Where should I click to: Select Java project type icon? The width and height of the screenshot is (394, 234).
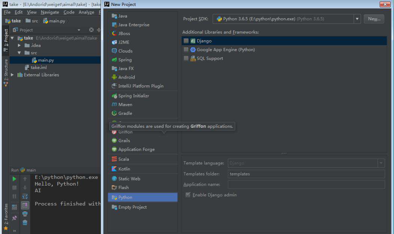pyautogui.click(x=114, y=16)
